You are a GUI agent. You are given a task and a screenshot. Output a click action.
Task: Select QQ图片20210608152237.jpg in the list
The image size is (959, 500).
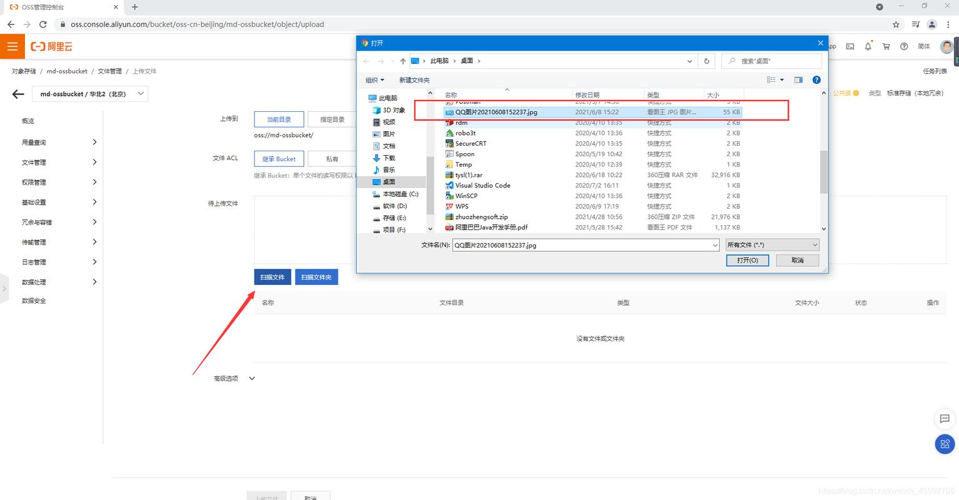[x=593, y=112]
